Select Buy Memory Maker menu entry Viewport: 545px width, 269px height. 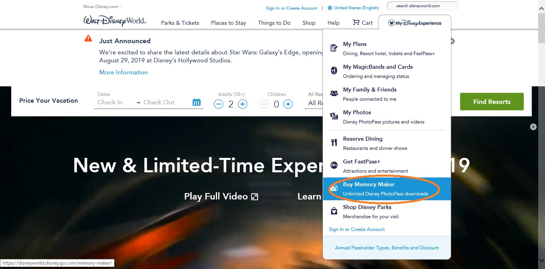pos(387,189)
